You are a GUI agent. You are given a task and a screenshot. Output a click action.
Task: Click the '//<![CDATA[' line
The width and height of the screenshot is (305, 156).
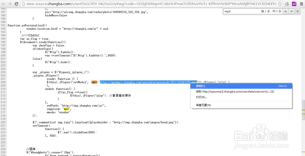(30, 36)
